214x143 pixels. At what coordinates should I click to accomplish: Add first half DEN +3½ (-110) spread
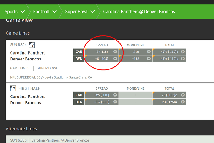tap(102, 102)
